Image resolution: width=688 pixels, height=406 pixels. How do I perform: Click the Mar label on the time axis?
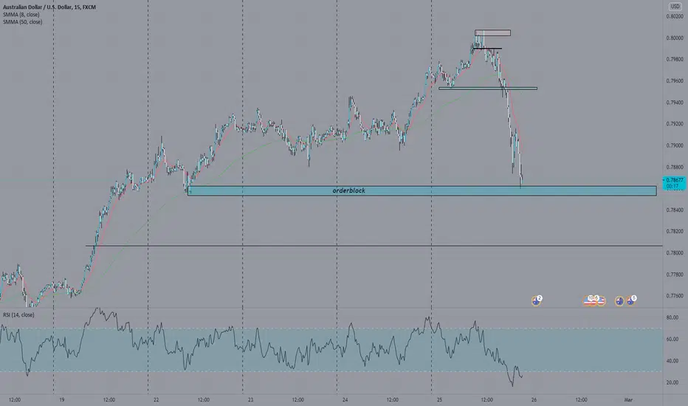click(x=628, y=400)
